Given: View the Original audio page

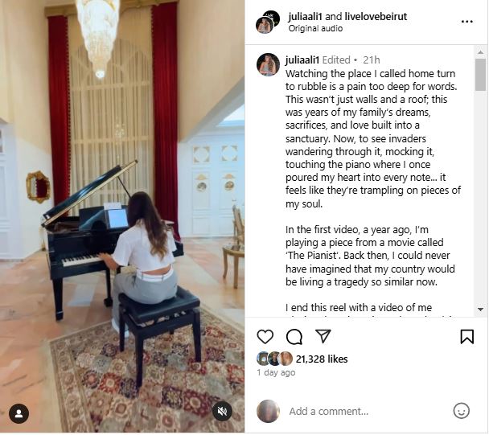Looking at the screenshot, I should (315, 28).
